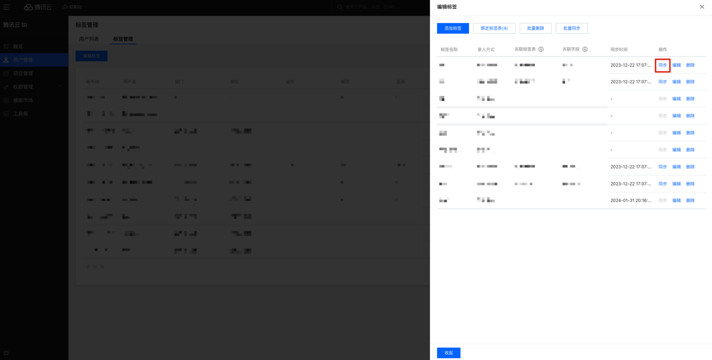
Task: Click the 工具箱 icon in the sidebar
Action: click(6, 114)
